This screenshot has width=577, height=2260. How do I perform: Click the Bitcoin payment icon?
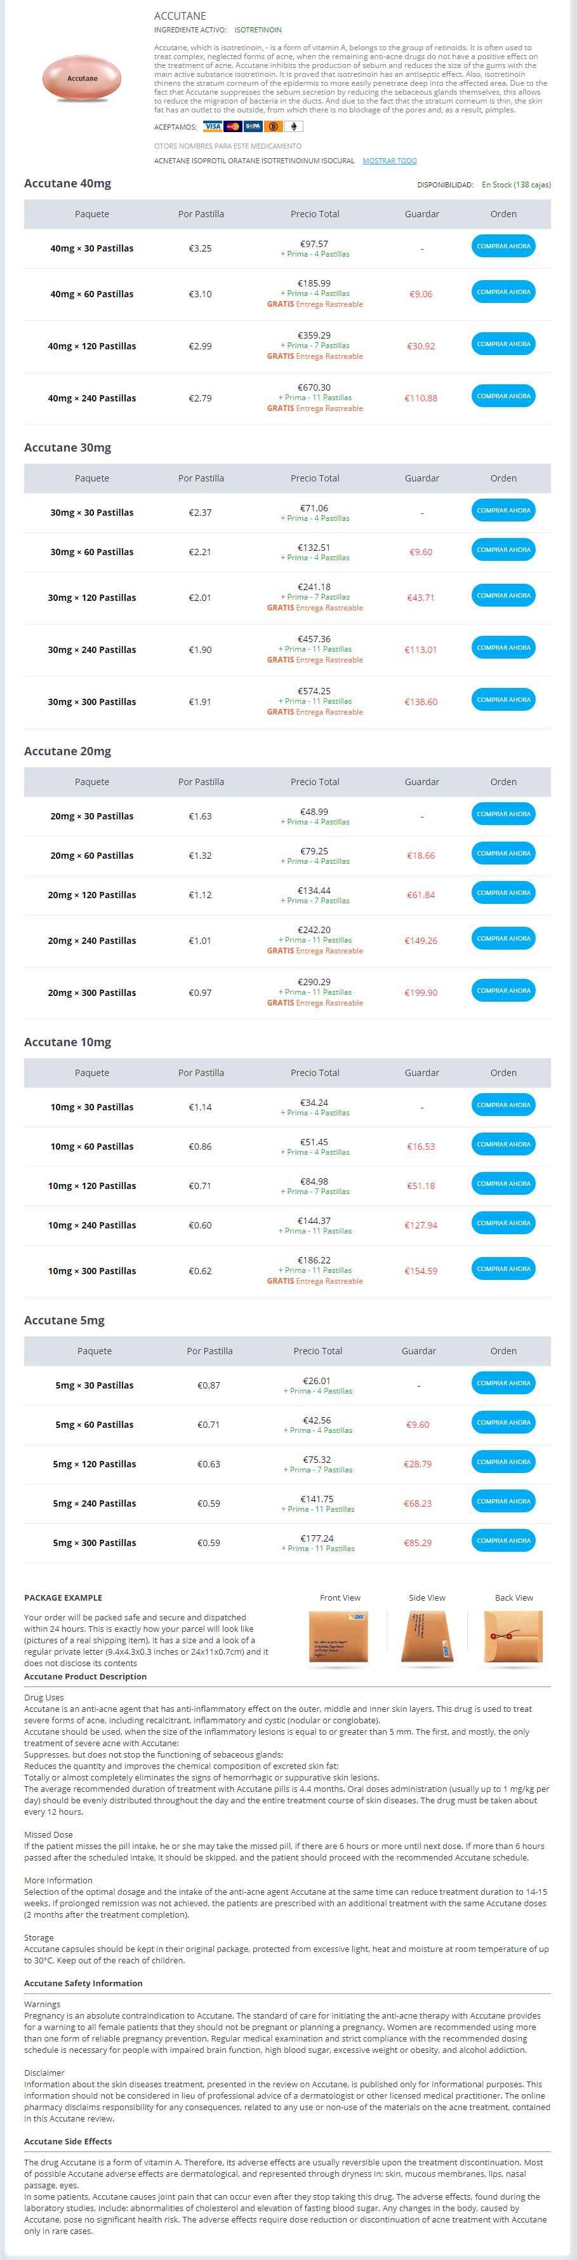coord(274,126)
